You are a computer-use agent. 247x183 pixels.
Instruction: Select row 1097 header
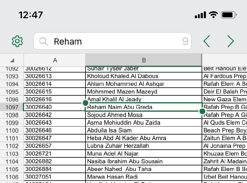pyautogui.click(x=12, y=107)
